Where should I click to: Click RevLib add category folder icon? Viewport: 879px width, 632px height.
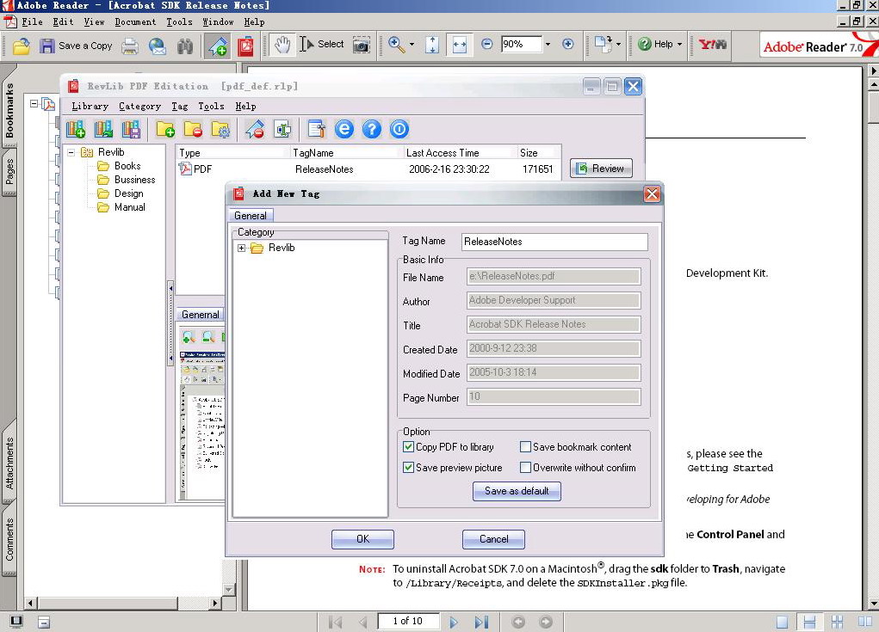[x=165, y=129]
